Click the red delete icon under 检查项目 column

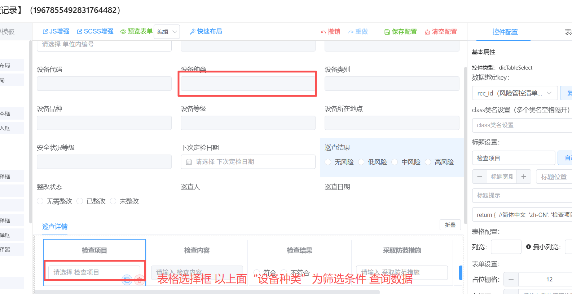[139, 280]
